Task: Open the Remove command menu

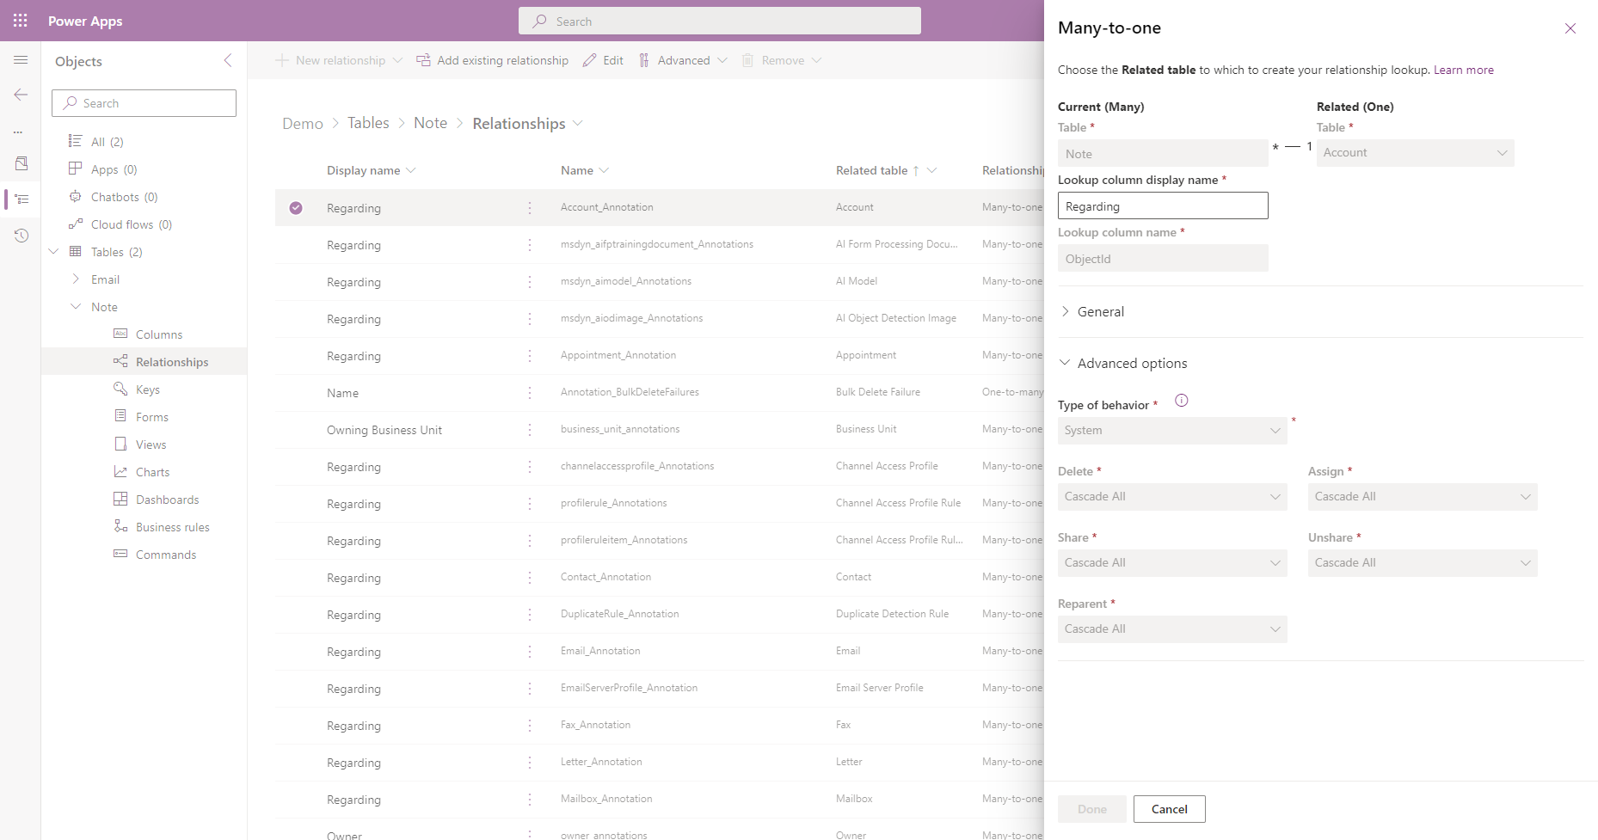Action: [781, 60]
